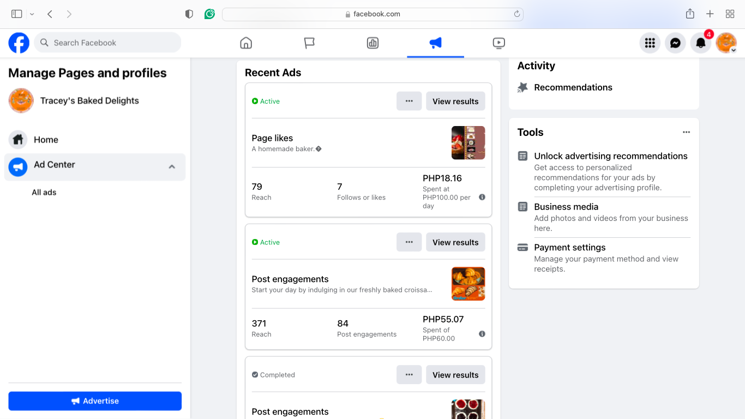Open the account profile menu

(726, 43)
